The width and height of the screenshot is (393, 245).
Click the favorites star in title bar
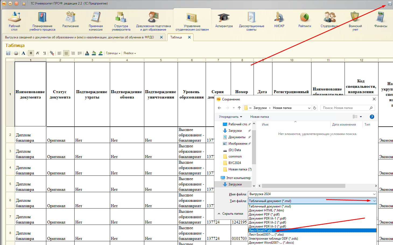(x=24, y=3)
